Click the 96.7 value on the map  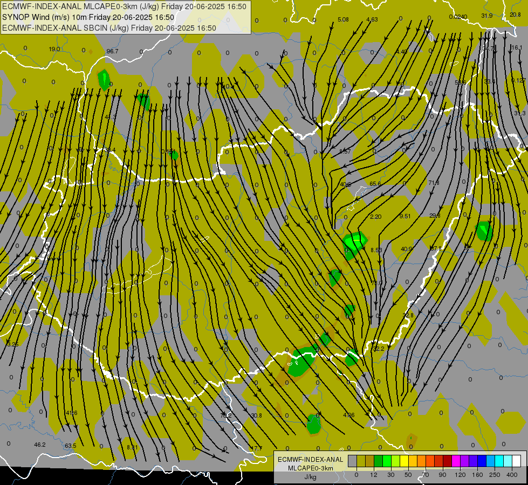(x=112, y=51)
